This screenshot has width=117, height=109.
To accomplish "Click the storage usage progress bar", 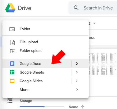I will pos(42,107).
